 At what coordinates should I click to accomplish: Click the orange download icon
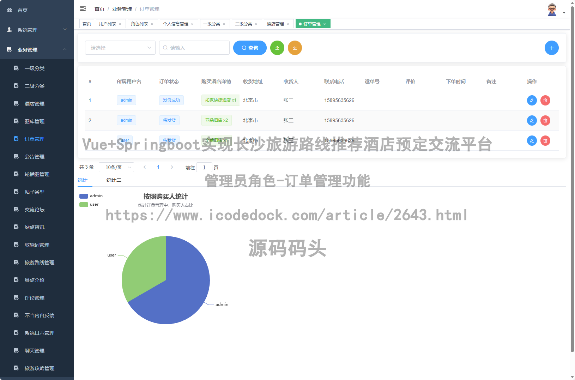pyautogui.click(x=295, y=48)
